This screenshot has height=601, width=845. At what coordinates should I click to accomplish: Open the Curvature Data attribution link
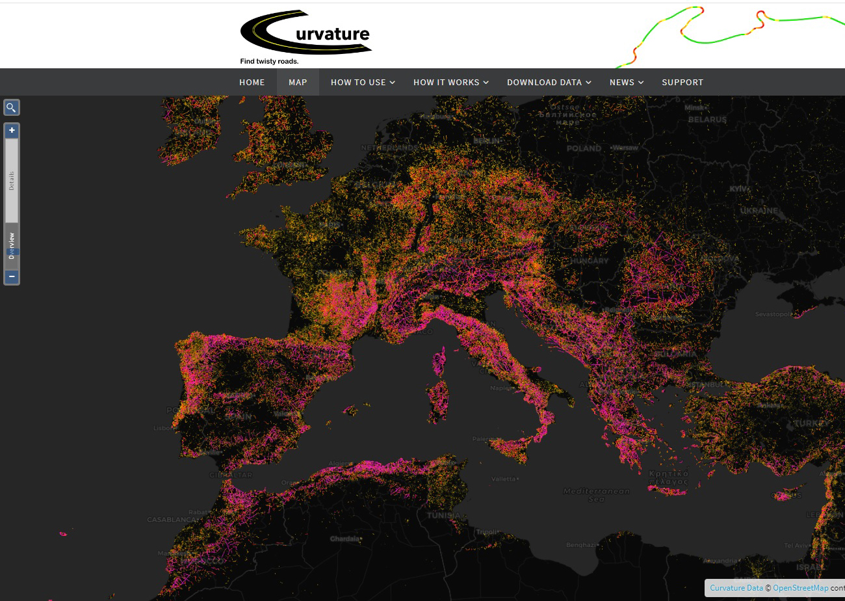click(x=736, y=588)
